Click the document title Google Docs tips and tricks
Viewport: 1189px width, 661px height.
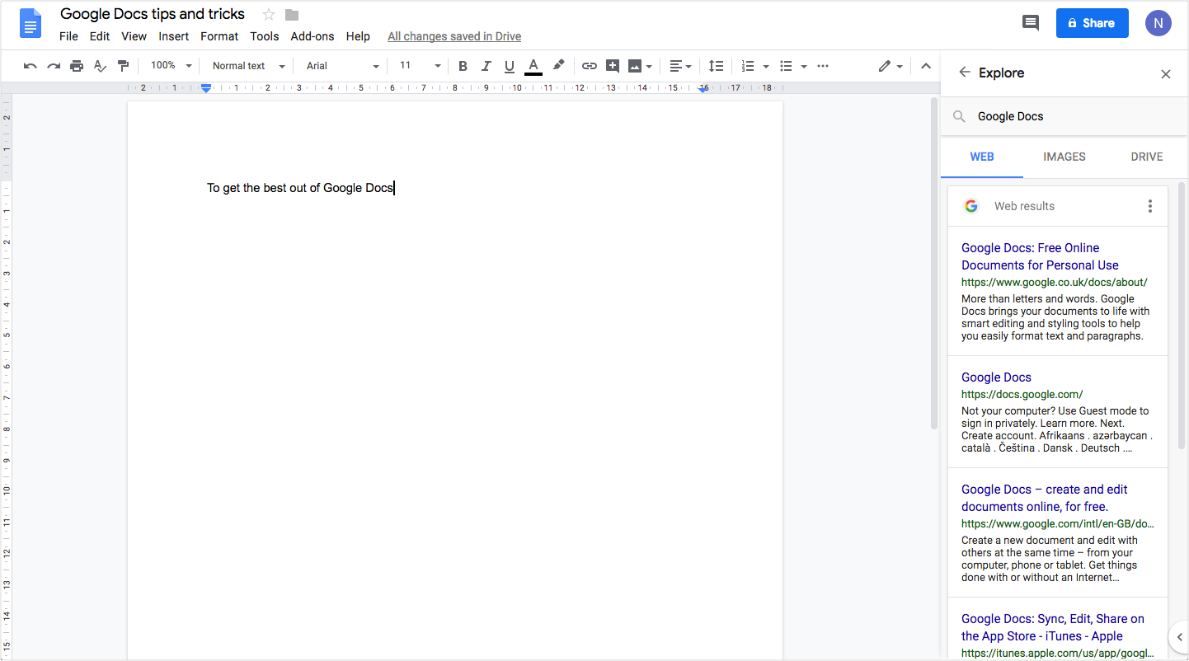click(153, 14)
